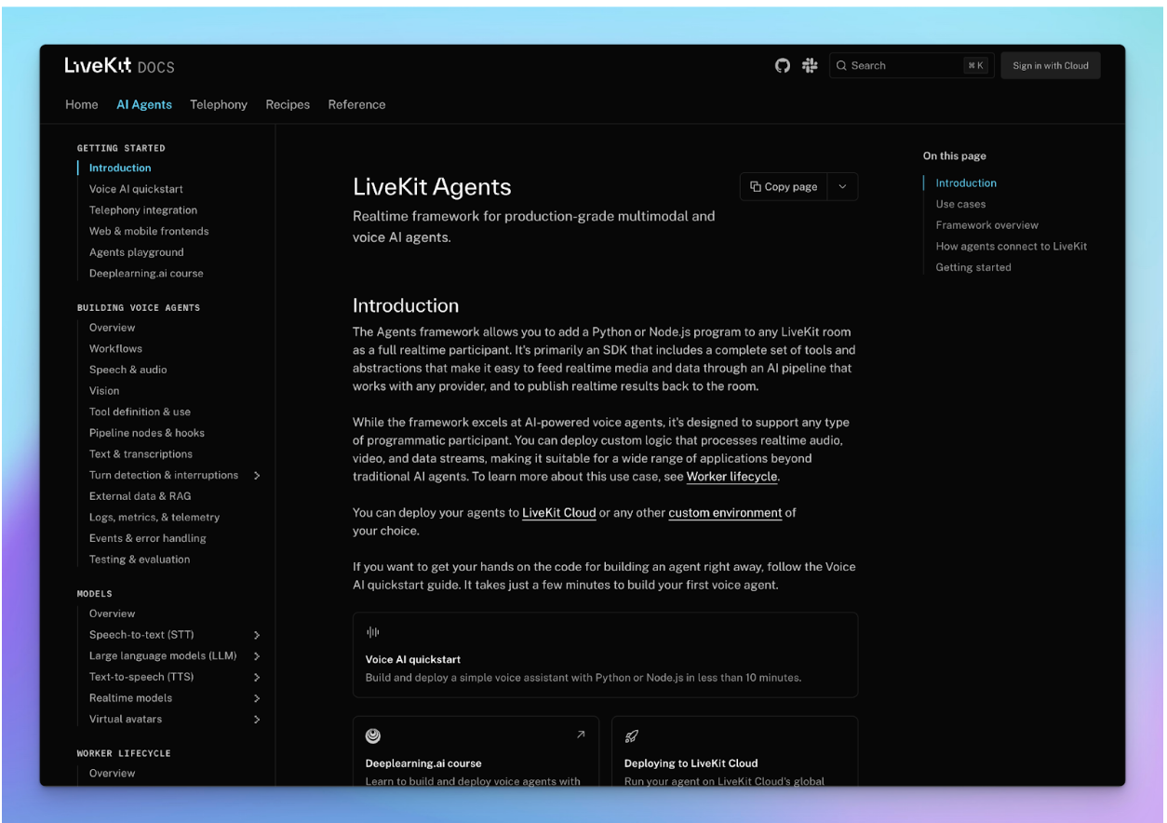Screen dimensions: 1167x823
Task: Click the ⌘K shortcut badge in search
Action: pyautogui.click(x=975, y=65)
